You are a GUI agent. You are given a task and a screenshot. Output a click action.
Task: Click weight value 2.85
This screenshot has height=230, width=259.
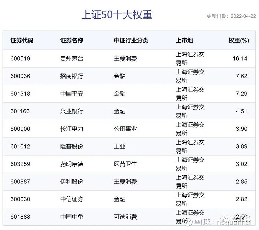click(242, 182)
